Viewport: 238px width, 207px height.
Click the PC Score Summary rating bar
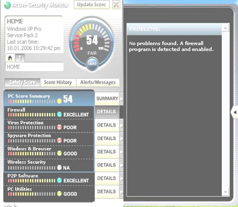(x=32, y=101)
